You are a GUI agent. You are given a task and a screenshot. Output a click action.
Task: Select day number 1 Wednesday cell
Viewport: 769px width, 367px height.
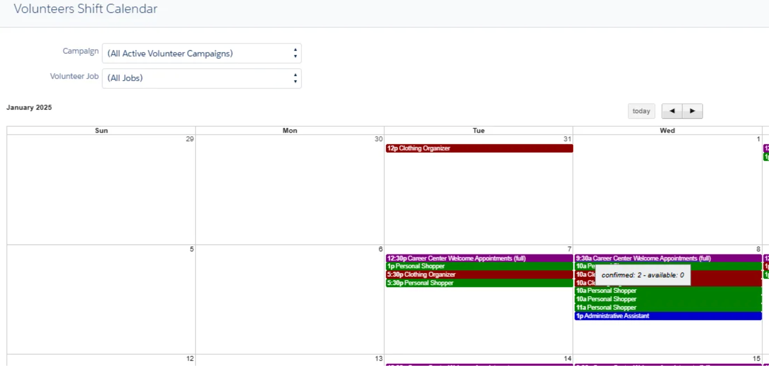tap(667, 190)
